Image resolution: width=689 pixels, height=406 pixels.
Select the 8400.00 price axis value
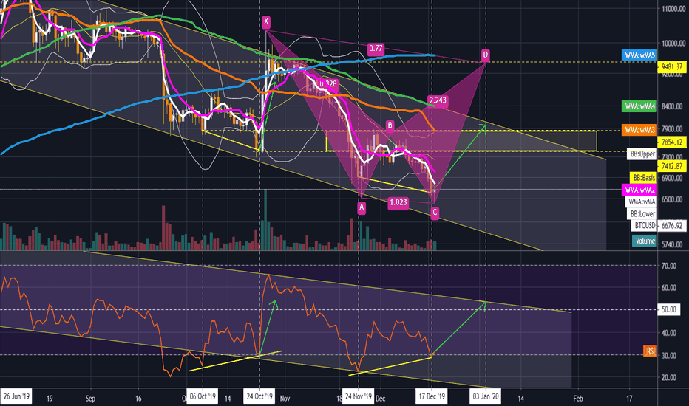pyautogui.click(x=672, y=106)
